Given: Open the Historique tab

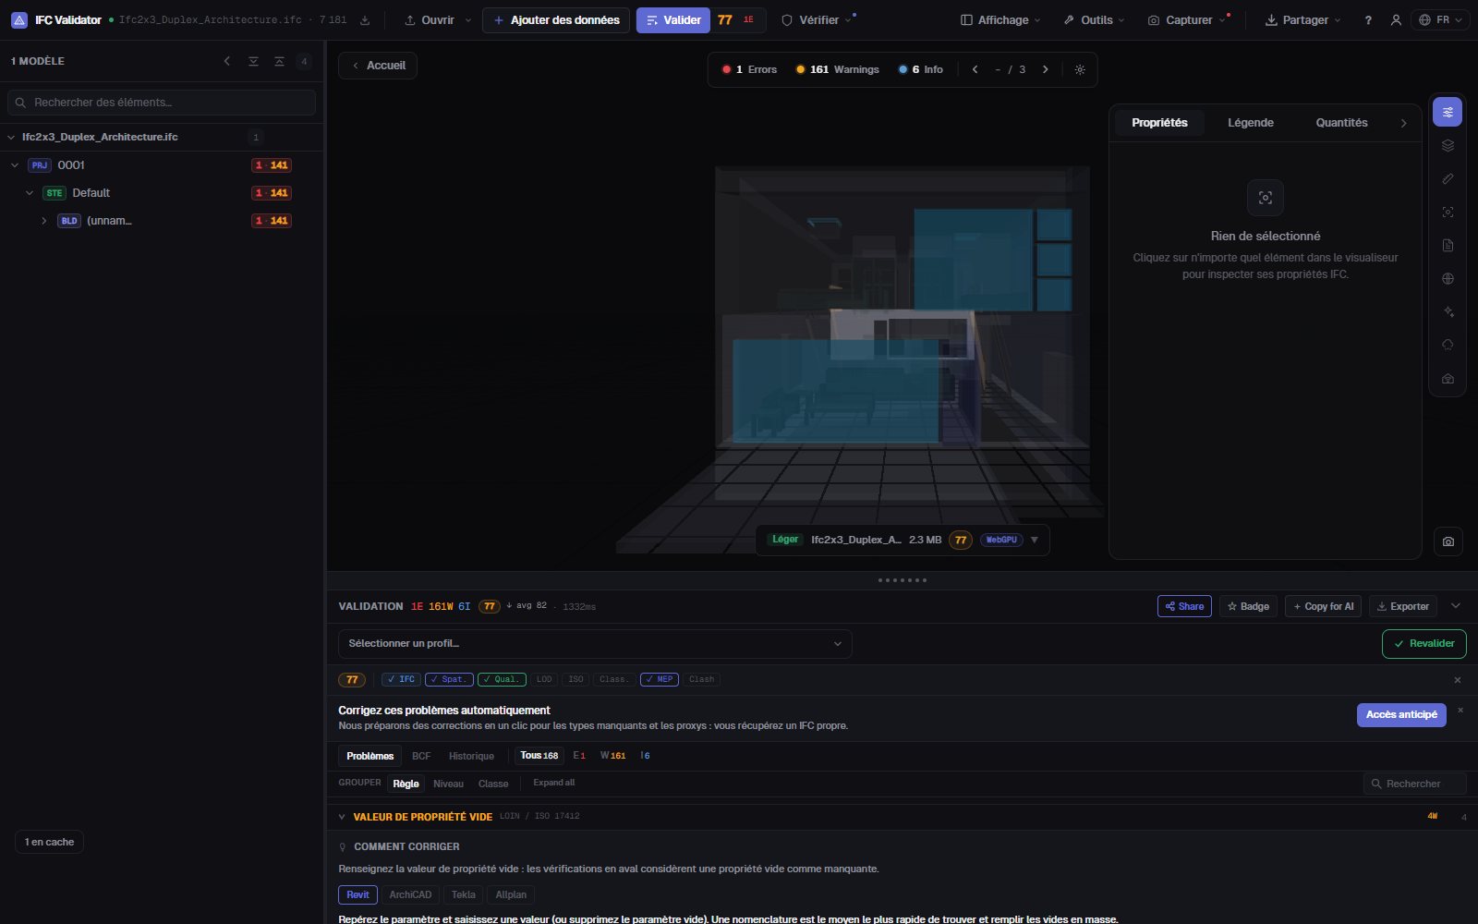Looking at the screenshot, I should tap(471, 756).
